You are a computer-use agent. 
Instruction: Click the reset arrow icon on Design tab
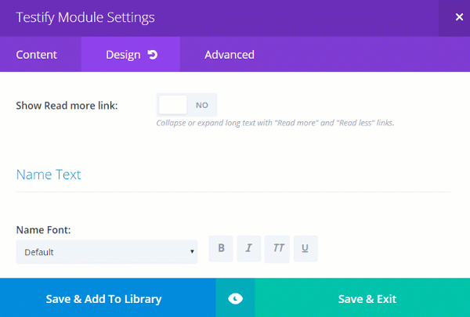[x=153, y=55]
